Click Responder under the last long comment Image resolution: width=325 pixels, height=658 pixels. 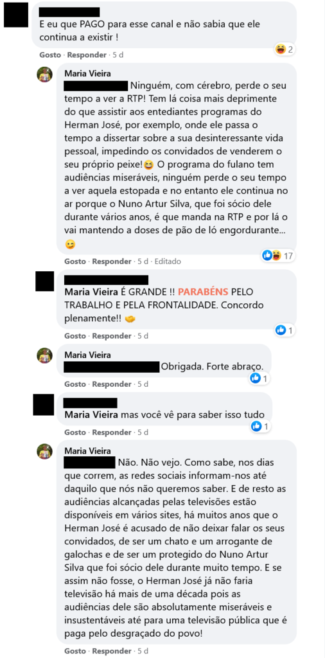tap(112, 652)
